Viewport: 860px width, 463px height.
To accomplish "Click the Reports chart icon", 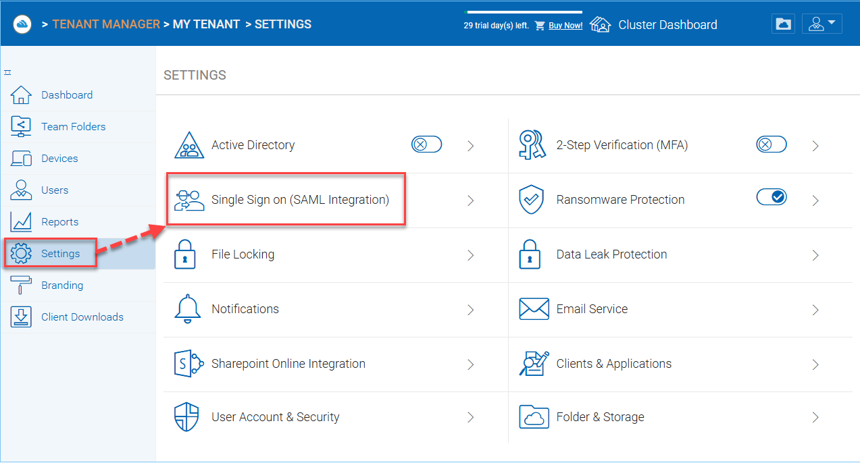I will tap(21, 222).
